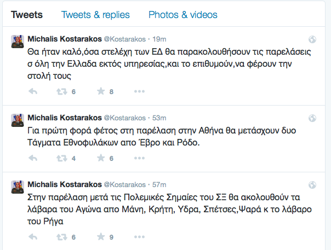Open Michalis Kostarakos profile from first tweet
This screenshot has height=250, width=331.
tap(63, 39)
